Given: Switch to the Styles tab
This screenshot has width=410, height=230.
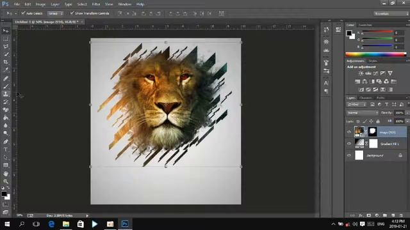Looking at the screenshot, I should coord(373,61).
